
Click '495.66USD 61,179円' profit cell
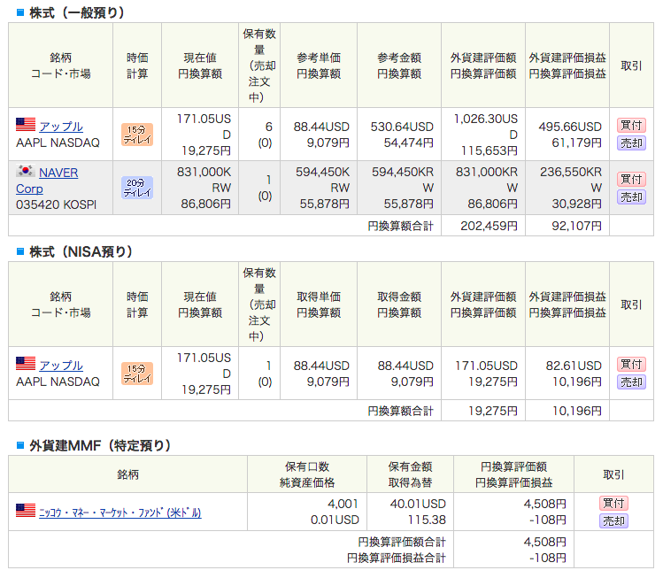pyautogui.click(x=567, y=135)
